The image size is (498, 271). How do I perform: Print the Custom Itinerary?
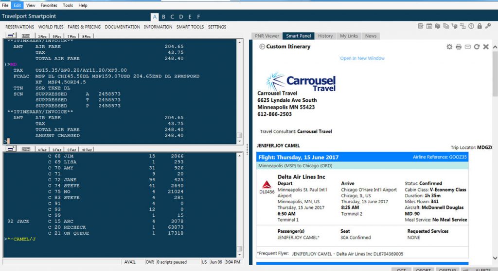(459, 47)
